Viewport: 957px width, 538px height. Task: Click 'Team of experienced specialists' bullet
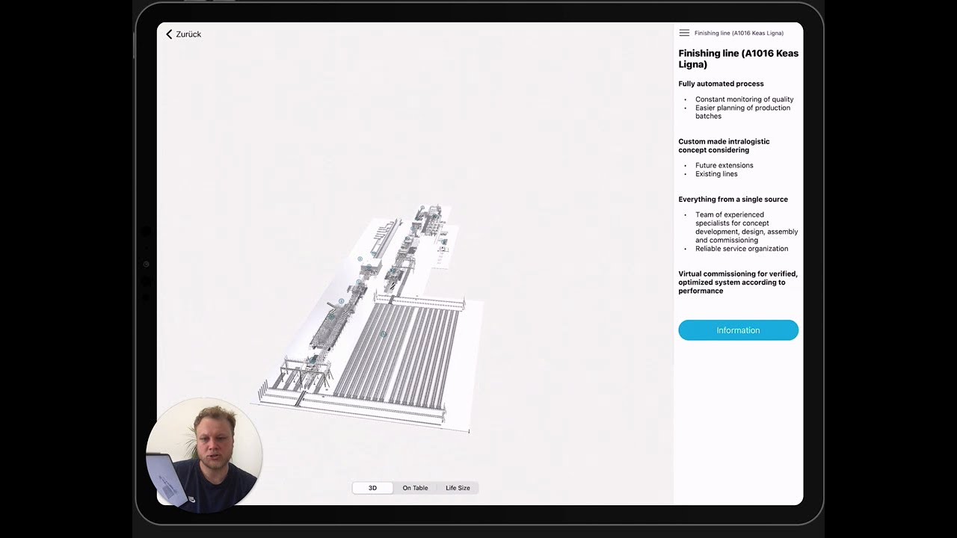point(746,227)
